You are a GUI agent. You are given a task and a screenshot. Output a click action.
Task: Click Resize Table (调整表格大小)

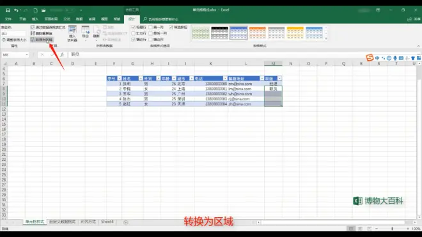point(14,40)
